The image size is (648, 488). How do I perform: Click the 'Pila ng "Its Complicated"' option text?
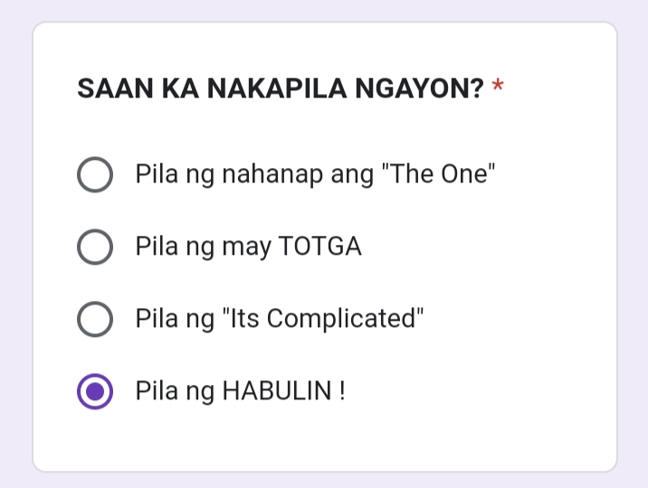click(280, 319)
